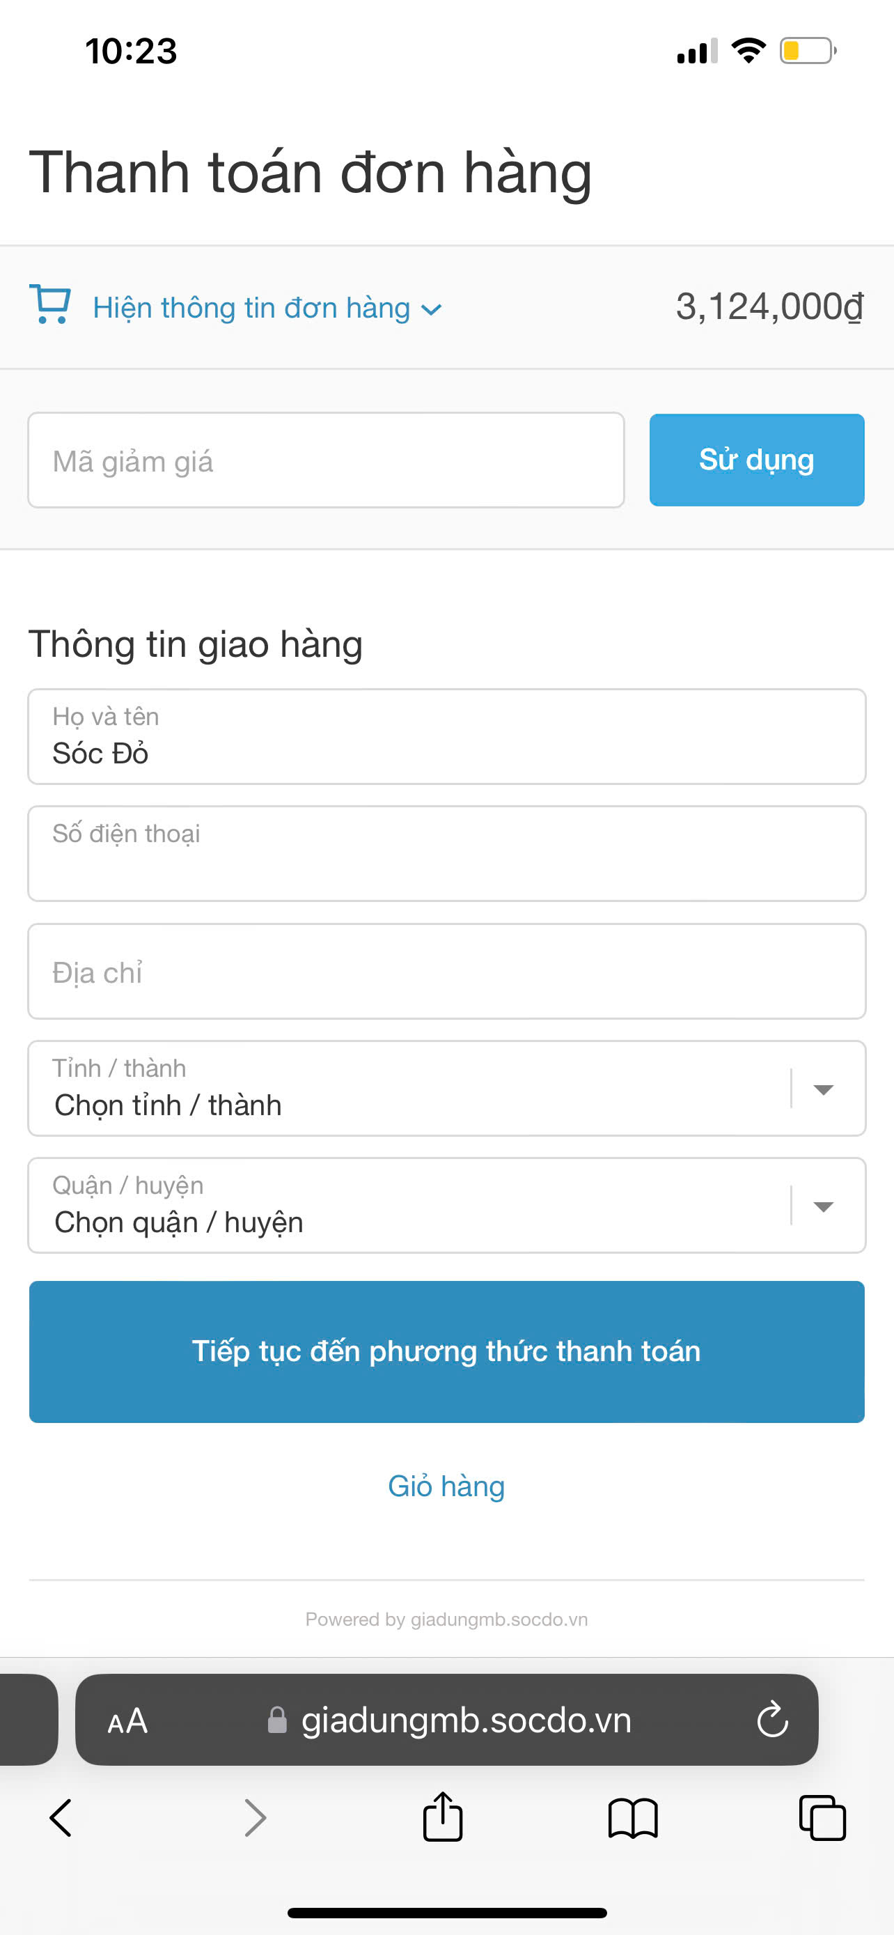Tap the 'Địa chỉ' address field
This screenshot has width=894, height=1935.
[446, 971]
